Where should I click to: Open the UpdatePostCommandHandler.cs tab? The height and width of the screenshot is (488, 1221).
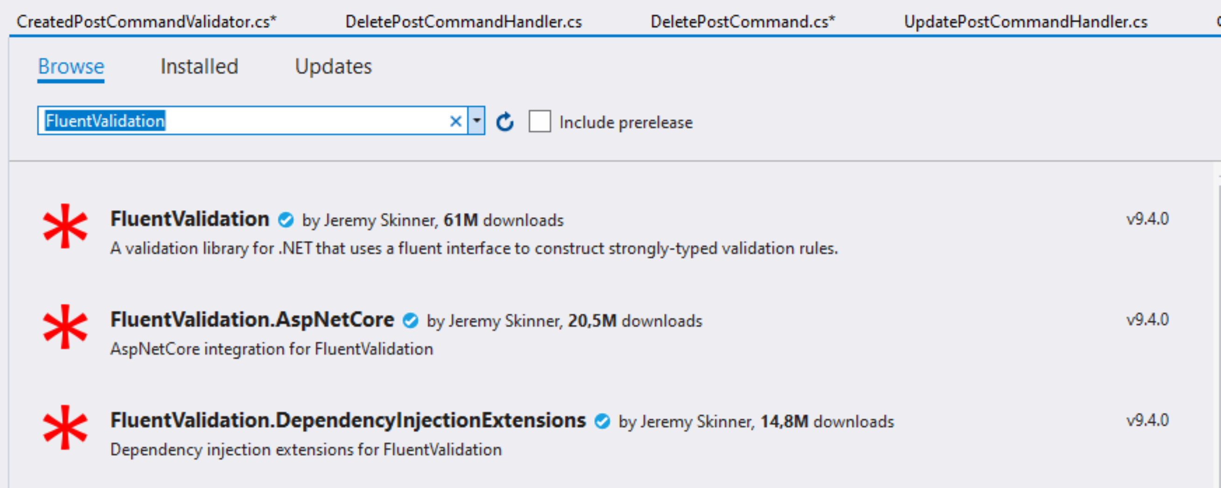point(1026,22)
